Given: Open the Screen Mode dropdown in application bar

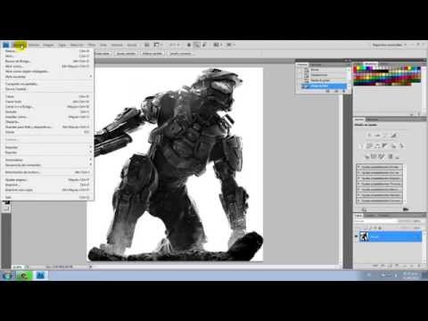Looking at the screenshot, I should [230, 45].
